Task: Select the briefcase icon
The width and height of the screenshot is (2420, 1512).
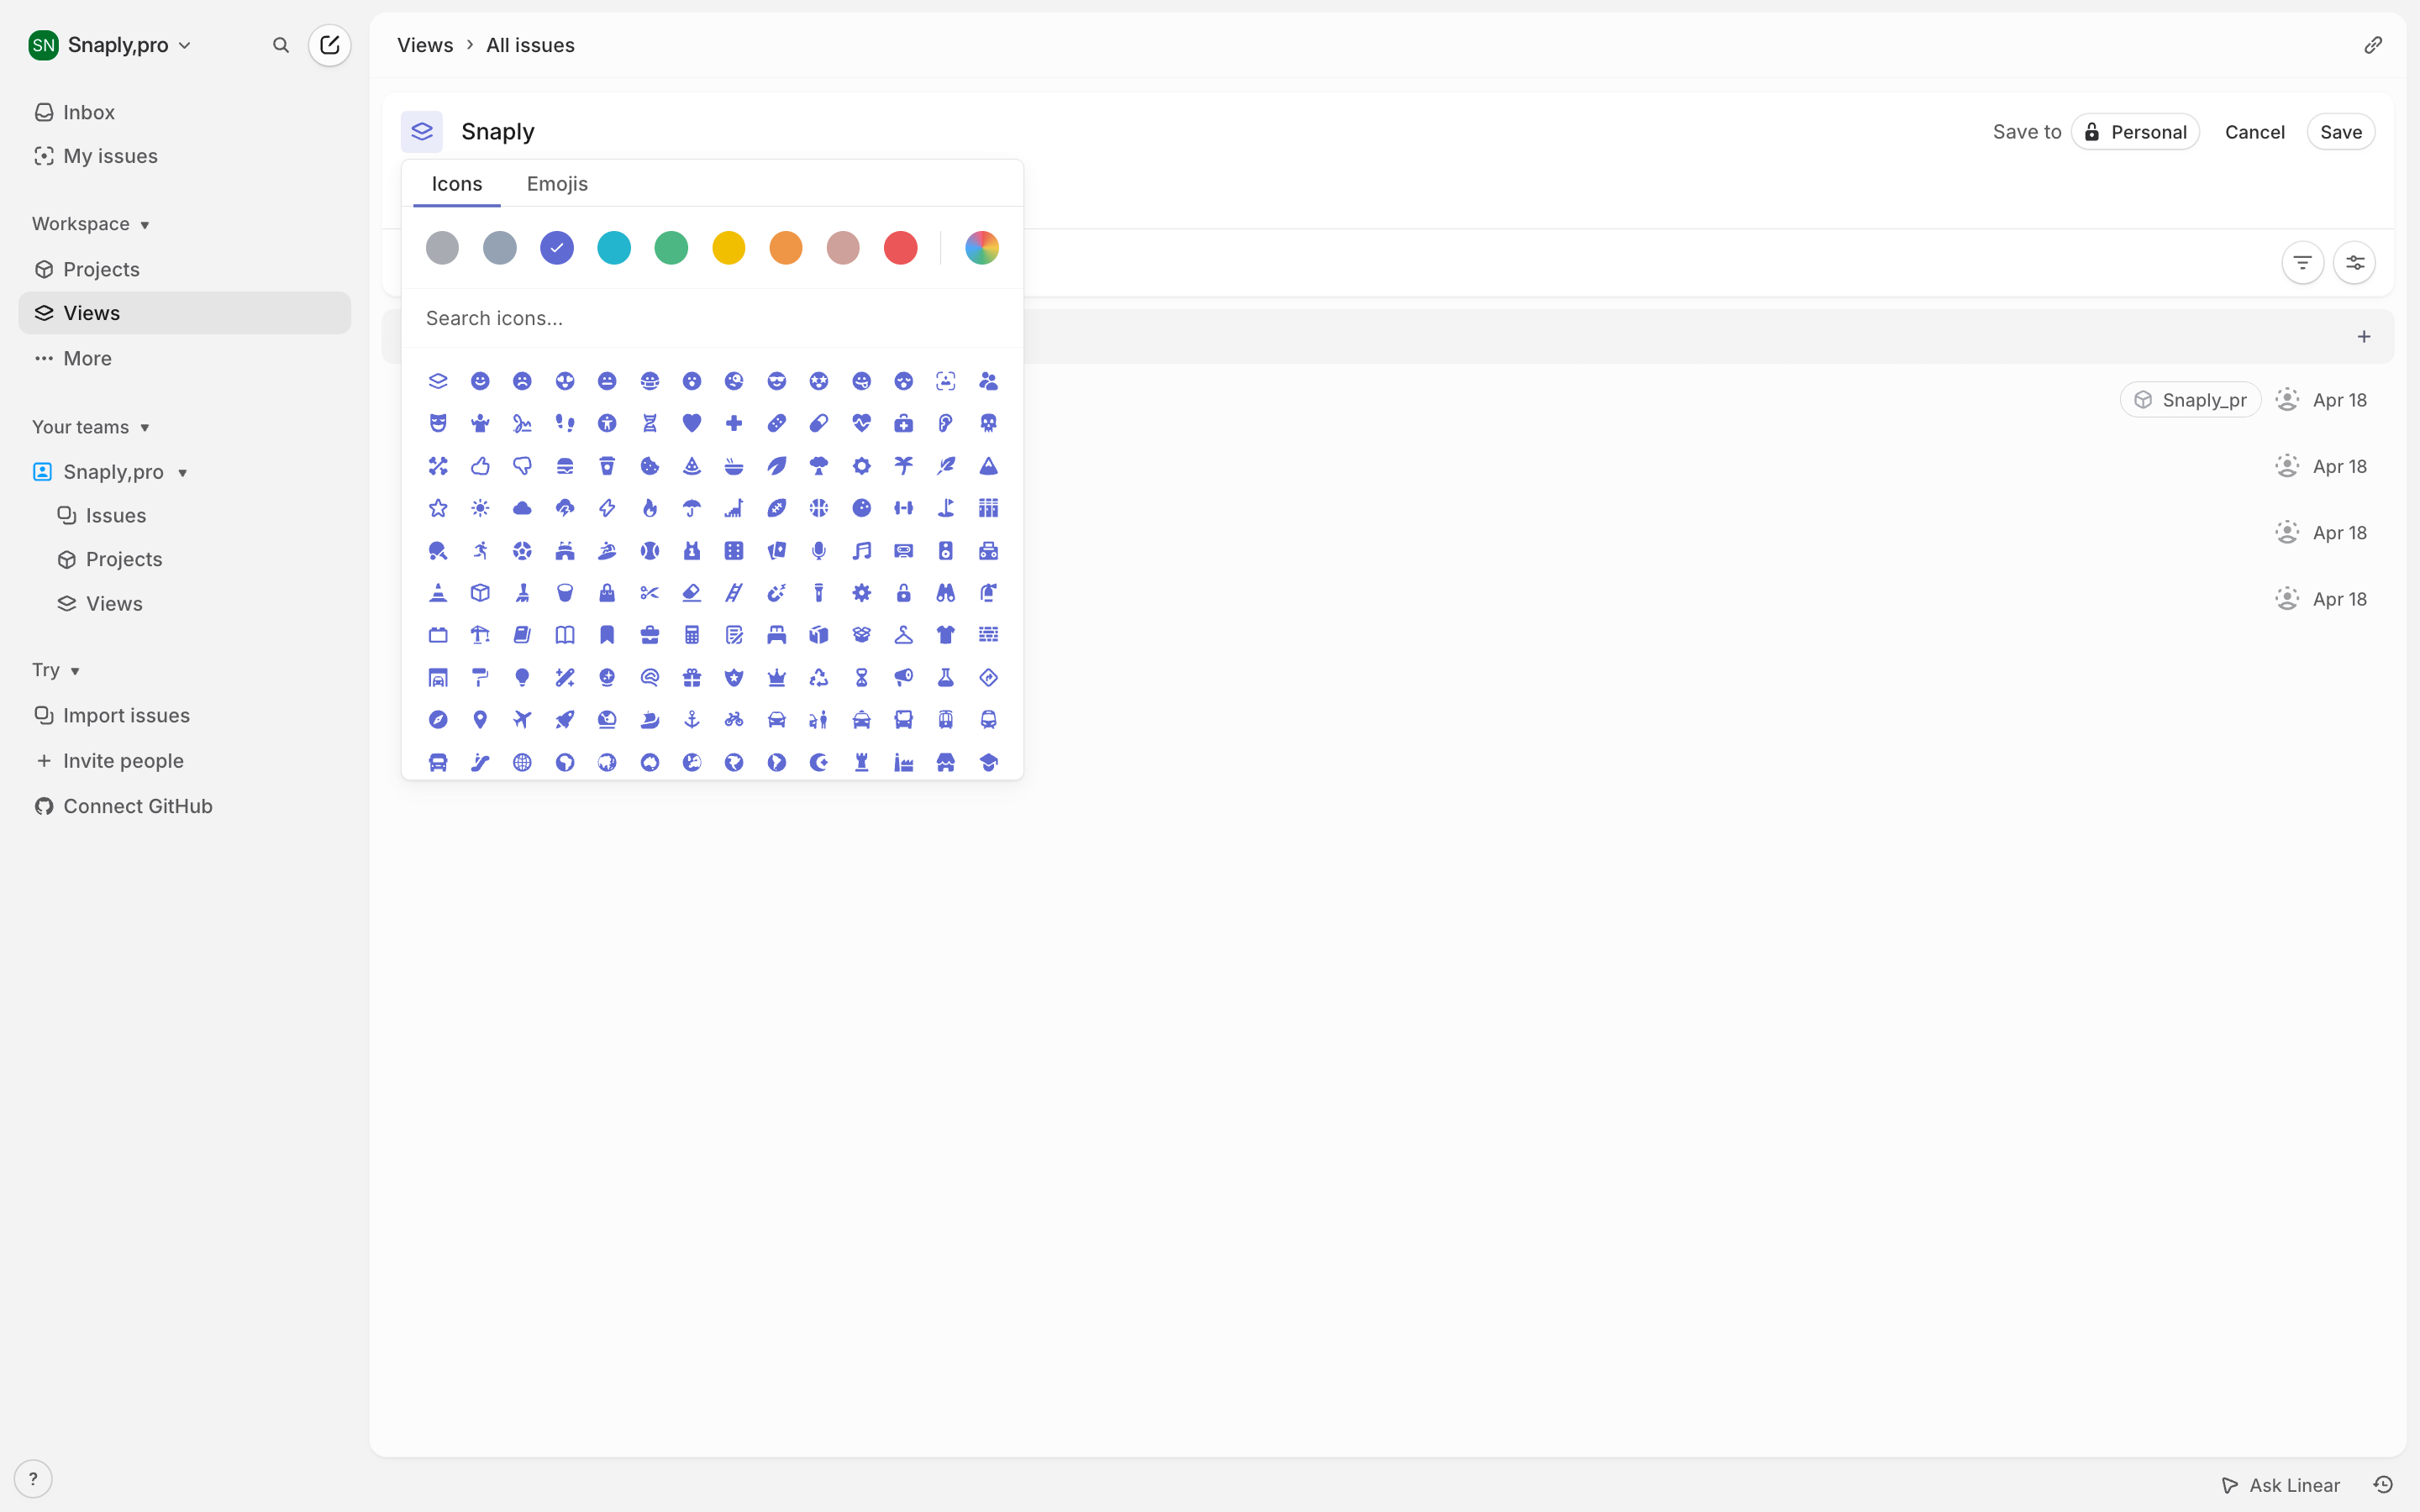Action: pos(650,635)
